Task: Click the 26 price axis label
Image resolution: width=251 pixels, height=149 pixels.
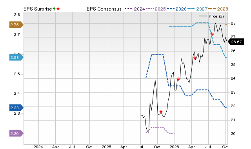Action: (x=233, y=51)
